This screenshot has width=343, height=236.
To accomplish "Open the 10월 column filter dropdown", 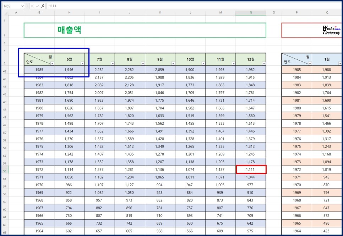I will (203, 64).
